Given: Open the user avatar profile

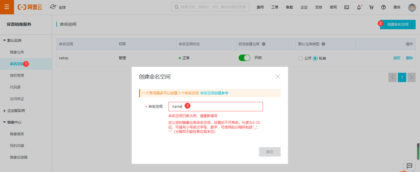Looking at the screenshot, I should [x=412, y=7].
